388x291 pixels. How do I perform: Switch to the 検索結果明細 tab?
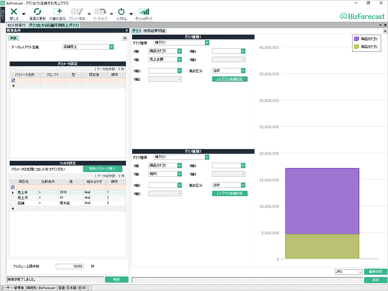coord(154,31)
